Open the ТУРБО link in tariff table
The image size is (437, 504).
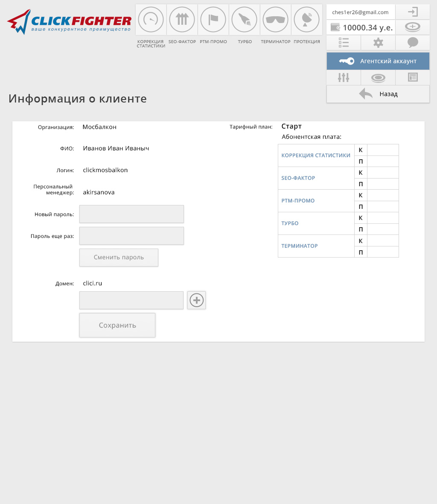290,223
